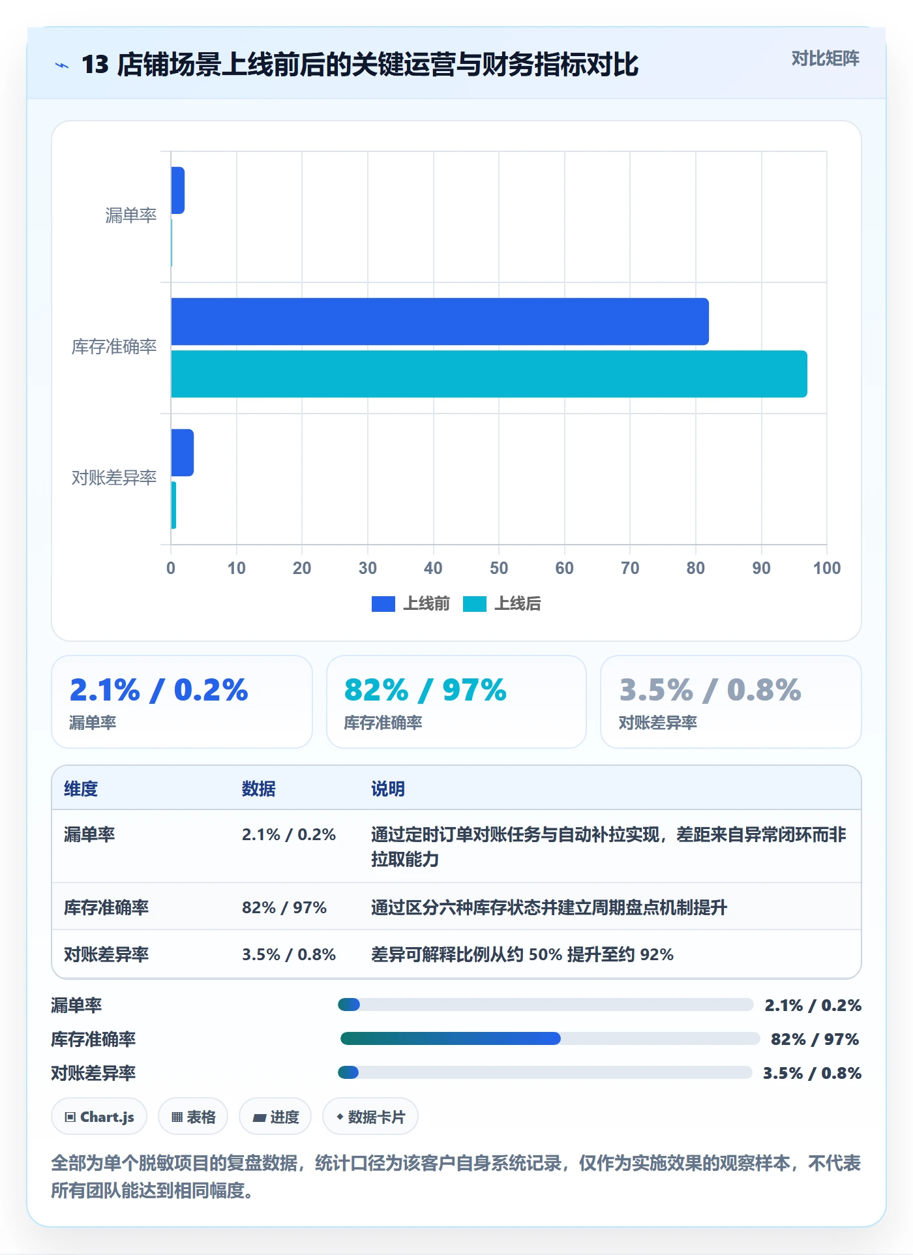Click the 对账差异率 上线后 cyan bar
Screen dimensions: 913x1255
[173, 505]
